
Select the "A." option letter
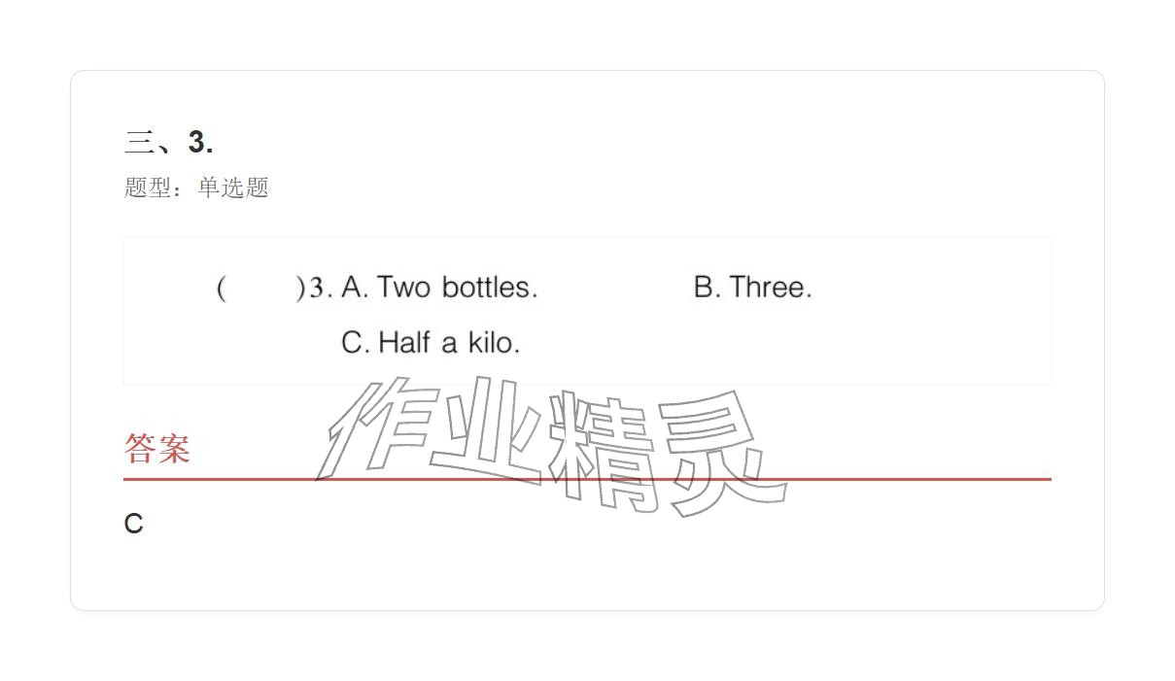pos(354,288)
